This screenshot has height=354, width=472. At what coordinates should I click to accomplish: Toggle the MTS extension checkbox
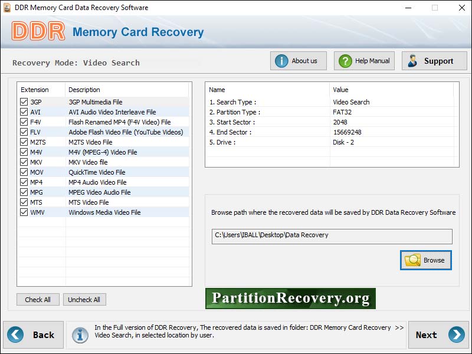coord(24,202)
